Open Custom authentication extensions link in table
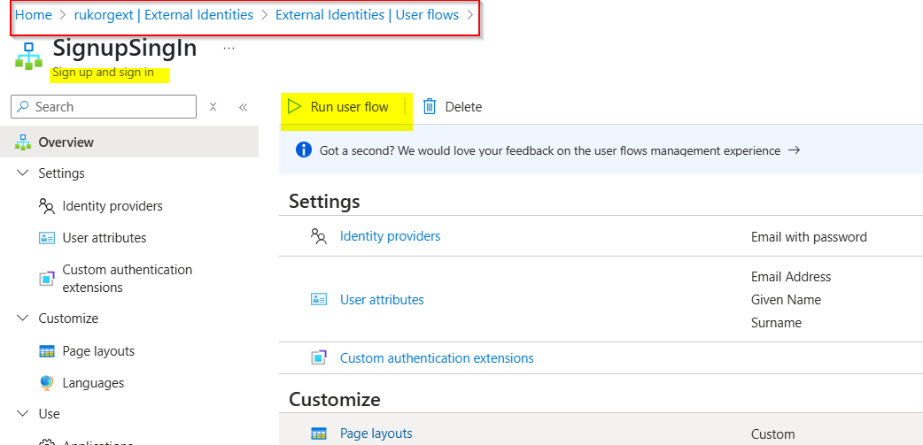The image size is (923, 445). 437,358
